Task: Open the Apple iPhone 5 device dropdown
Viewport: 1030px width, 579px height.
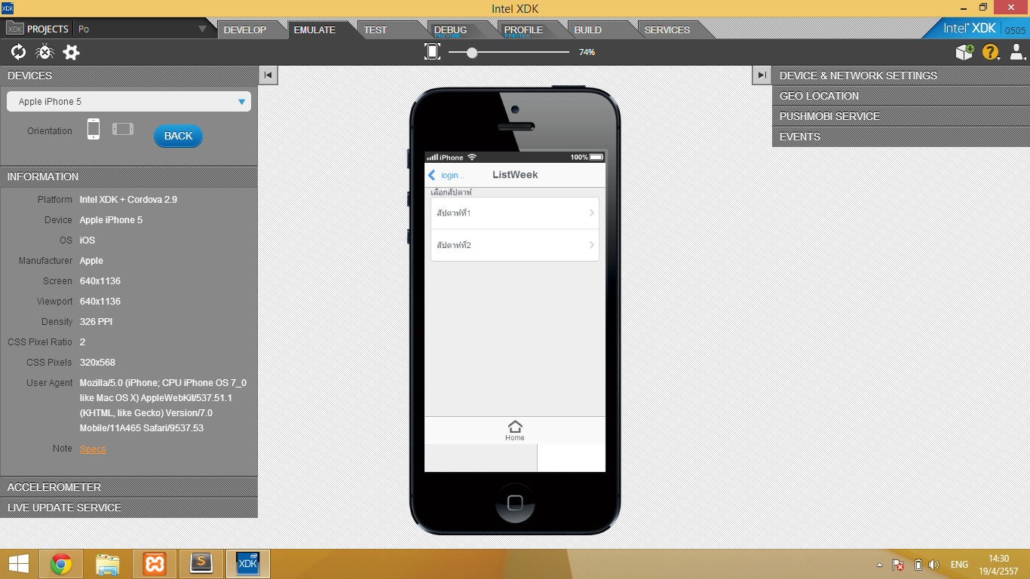Action: click(x=129, y=102)
